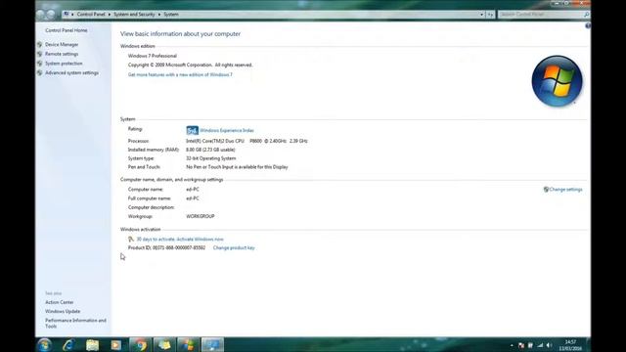Expand the arrow after Control Panel breadcrumb

[110, 15]
